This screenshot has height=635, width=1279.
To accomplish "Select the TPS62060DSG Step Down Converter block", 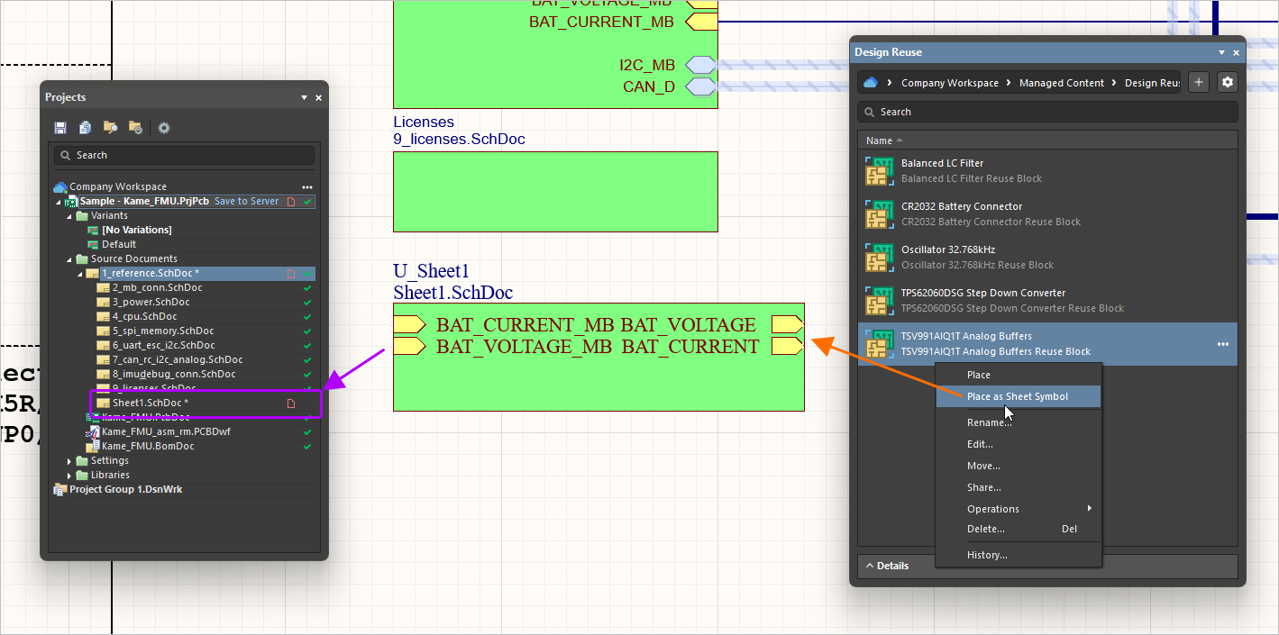I will point(1047,300).
